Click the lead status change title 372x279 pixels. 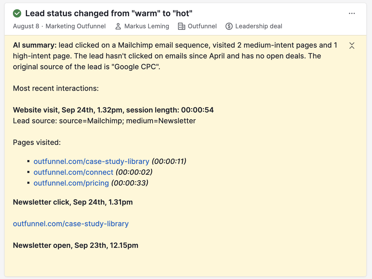pos(109,13)
